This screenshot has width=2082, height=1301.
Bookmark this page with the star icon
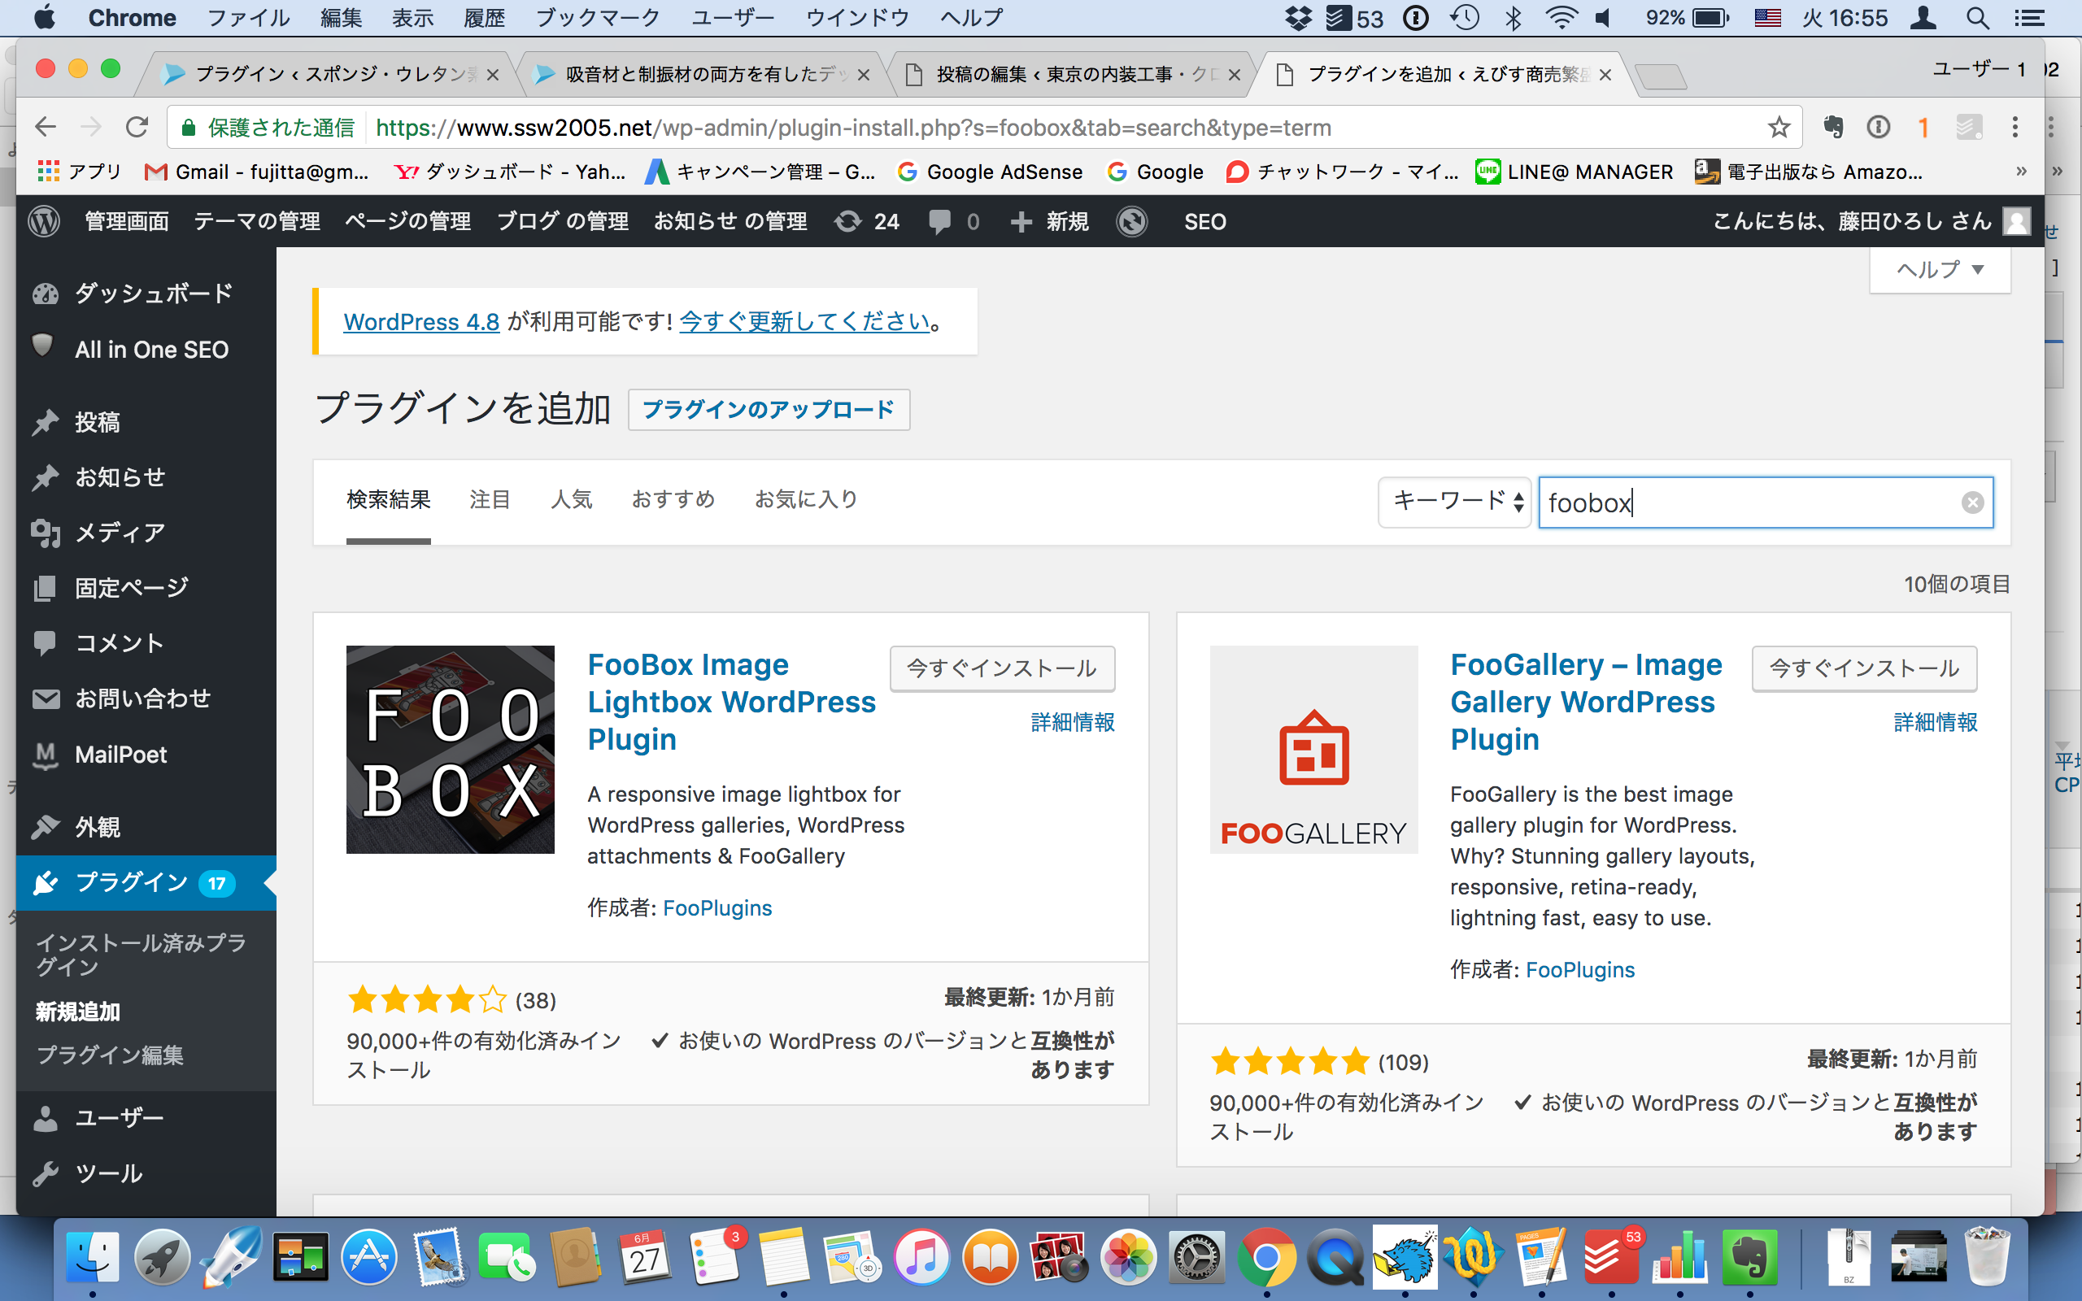tap(1779, 128)
